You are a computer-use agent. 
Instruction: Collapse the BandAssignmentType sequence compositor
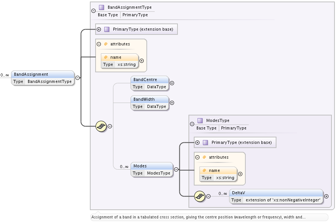tap(110, 126)
